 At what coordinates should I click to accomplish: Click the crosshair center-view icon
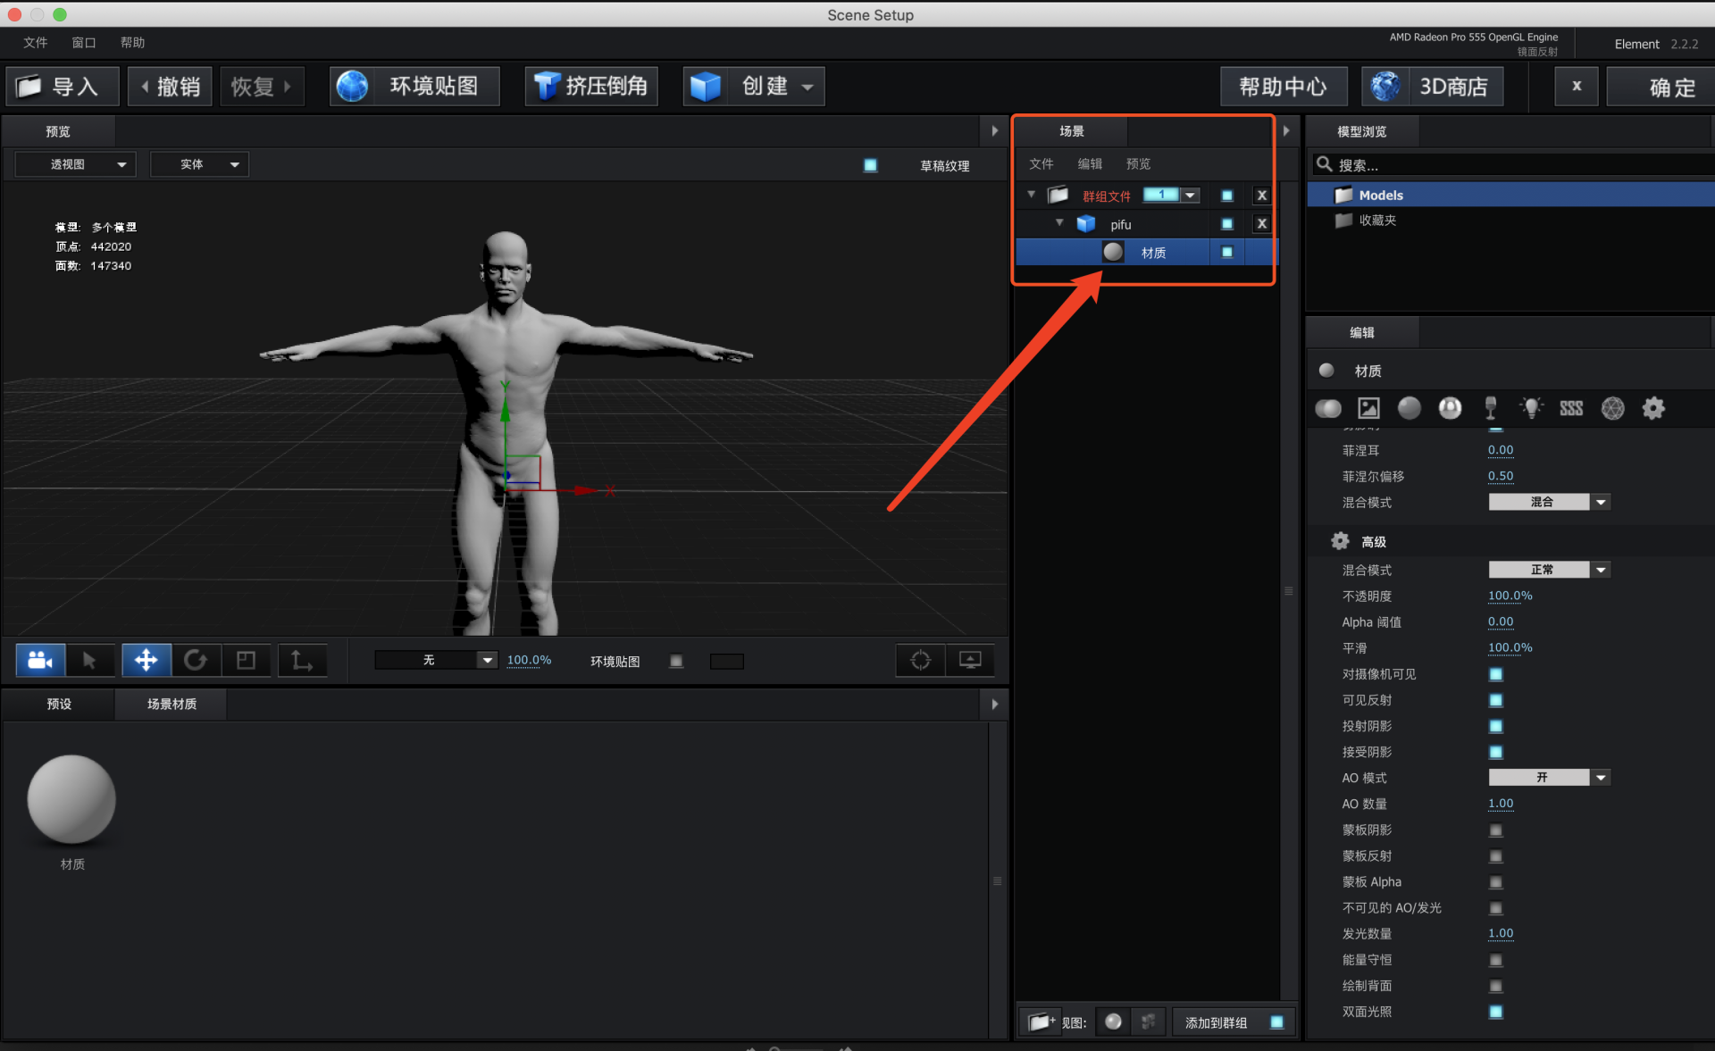pos(920,661)
